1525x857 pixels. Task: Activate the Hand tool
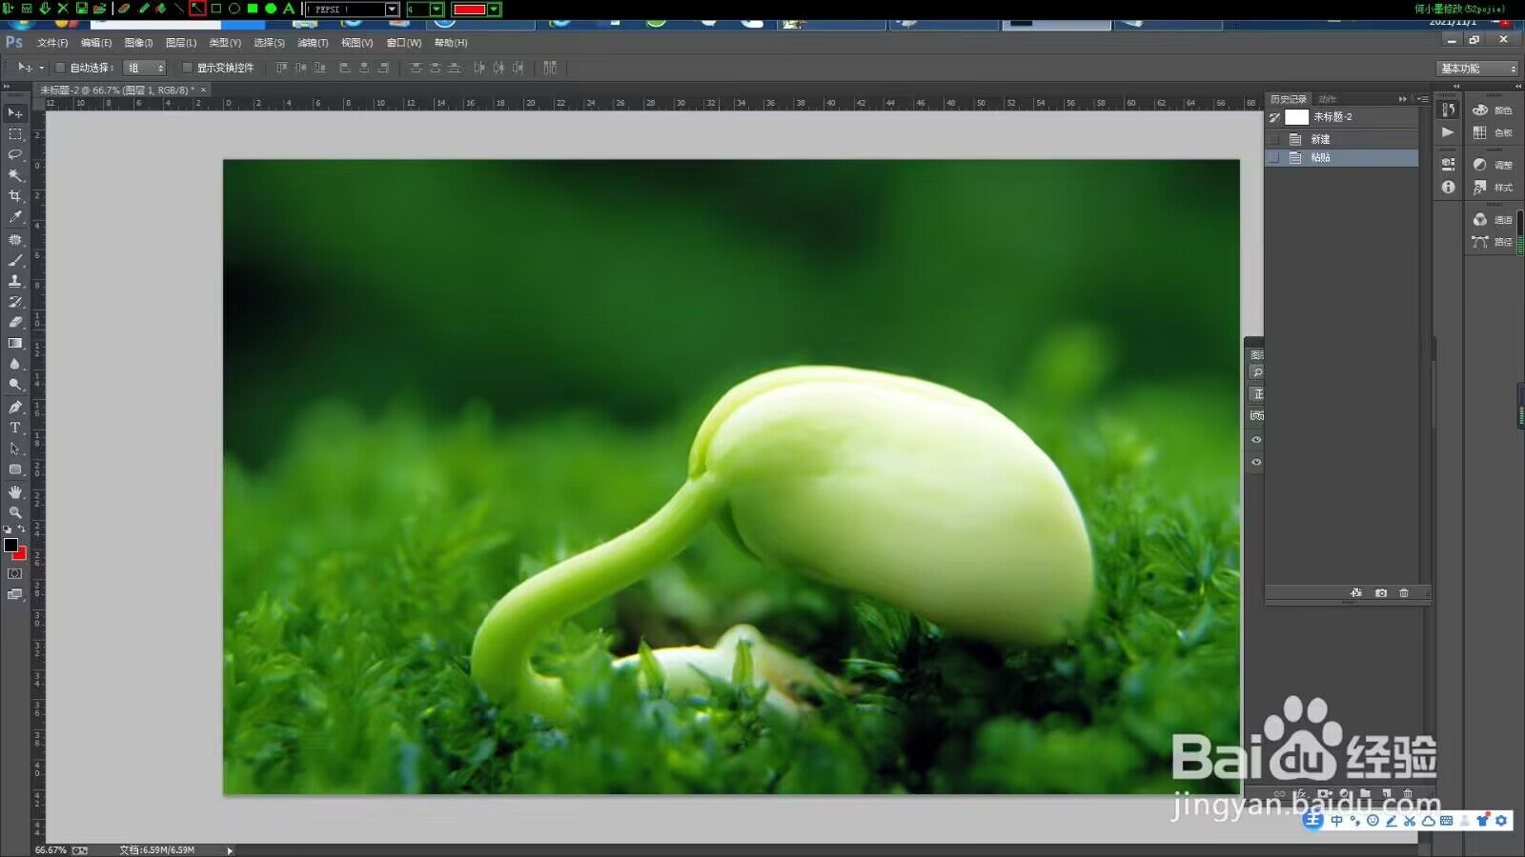click(15, 491)
